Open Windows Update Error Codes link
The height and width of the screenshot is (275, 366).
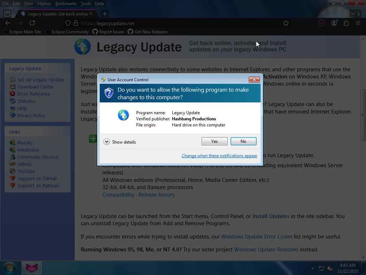257,237
